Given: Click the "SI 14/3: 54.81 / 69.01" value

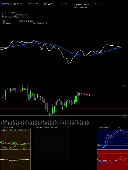Looking at the screenshot, I should [20, 15].
